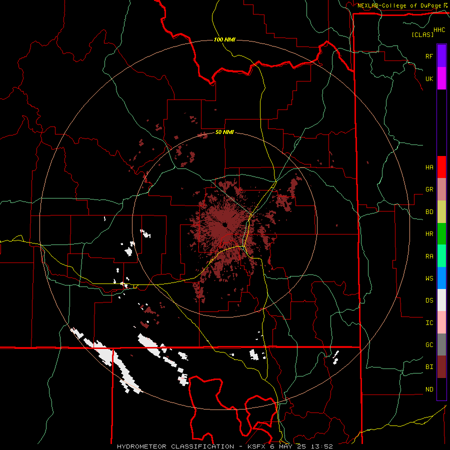This screenshot has width=450, height=450.
Task: Click the GR legend label
Action: pyautogui.click(x=429, y=189)
